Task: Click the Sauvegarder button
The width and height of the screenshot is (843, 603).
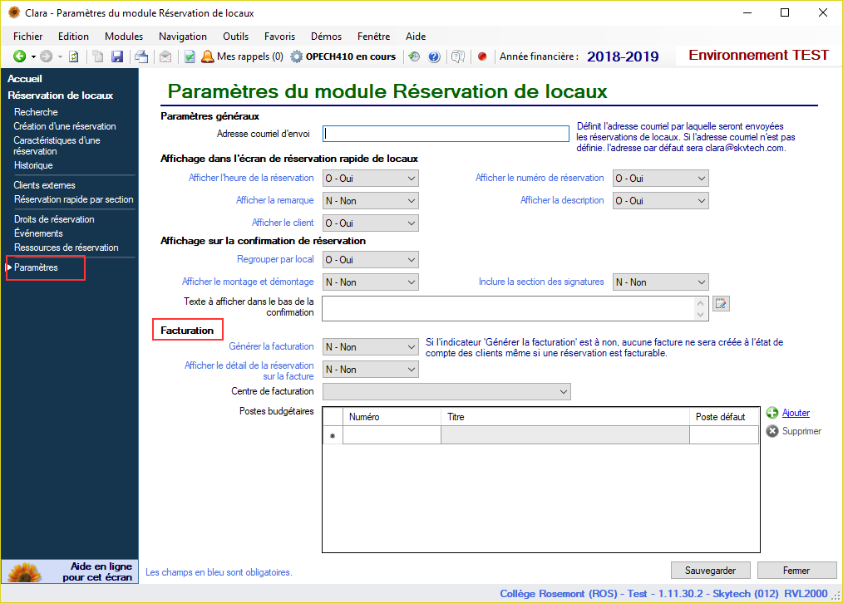Action: pos(711,571)
